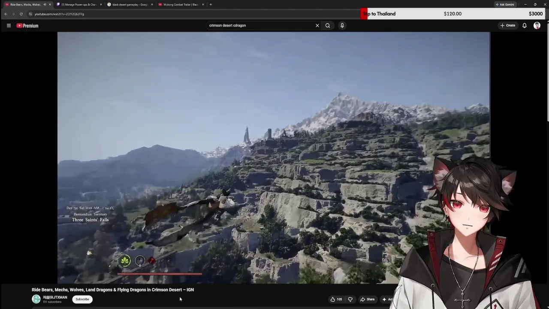This screenshot has height=309, width=549.
Task: Restore the browser window size
Action: pos(535,4)
